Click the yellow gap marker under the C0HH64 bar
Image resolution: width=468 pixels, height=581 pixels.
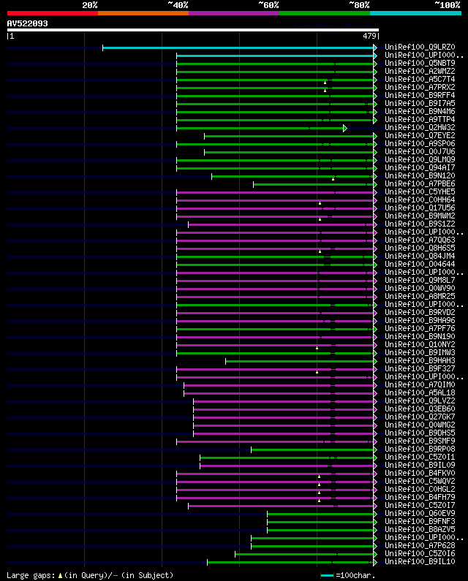[320, 203]
